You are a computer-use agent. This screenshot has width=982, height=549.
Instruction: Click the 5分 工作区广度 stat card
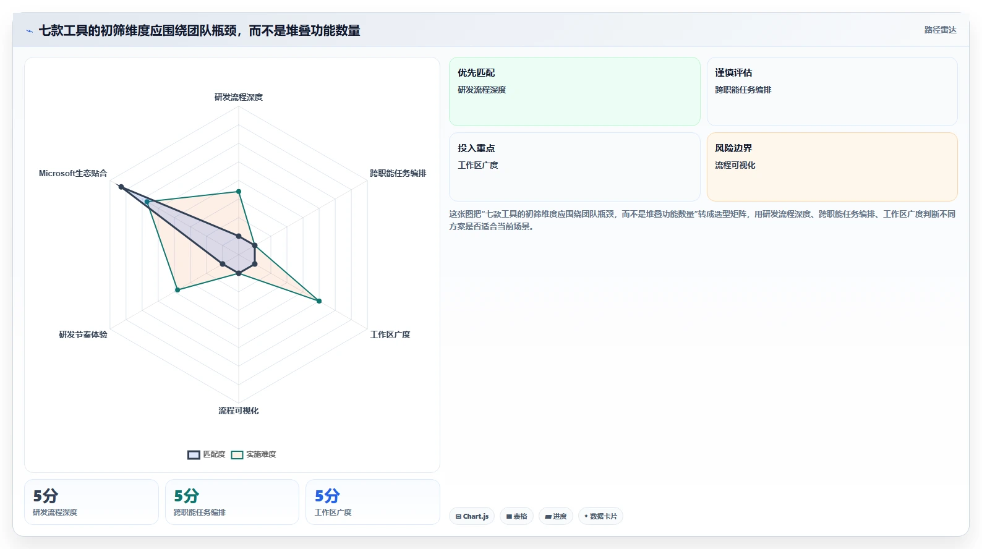(x=373, y=502)
